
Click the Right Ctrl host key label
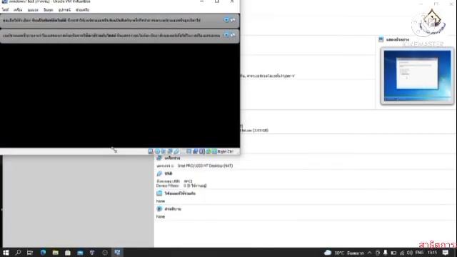click(x=226, y=151)
